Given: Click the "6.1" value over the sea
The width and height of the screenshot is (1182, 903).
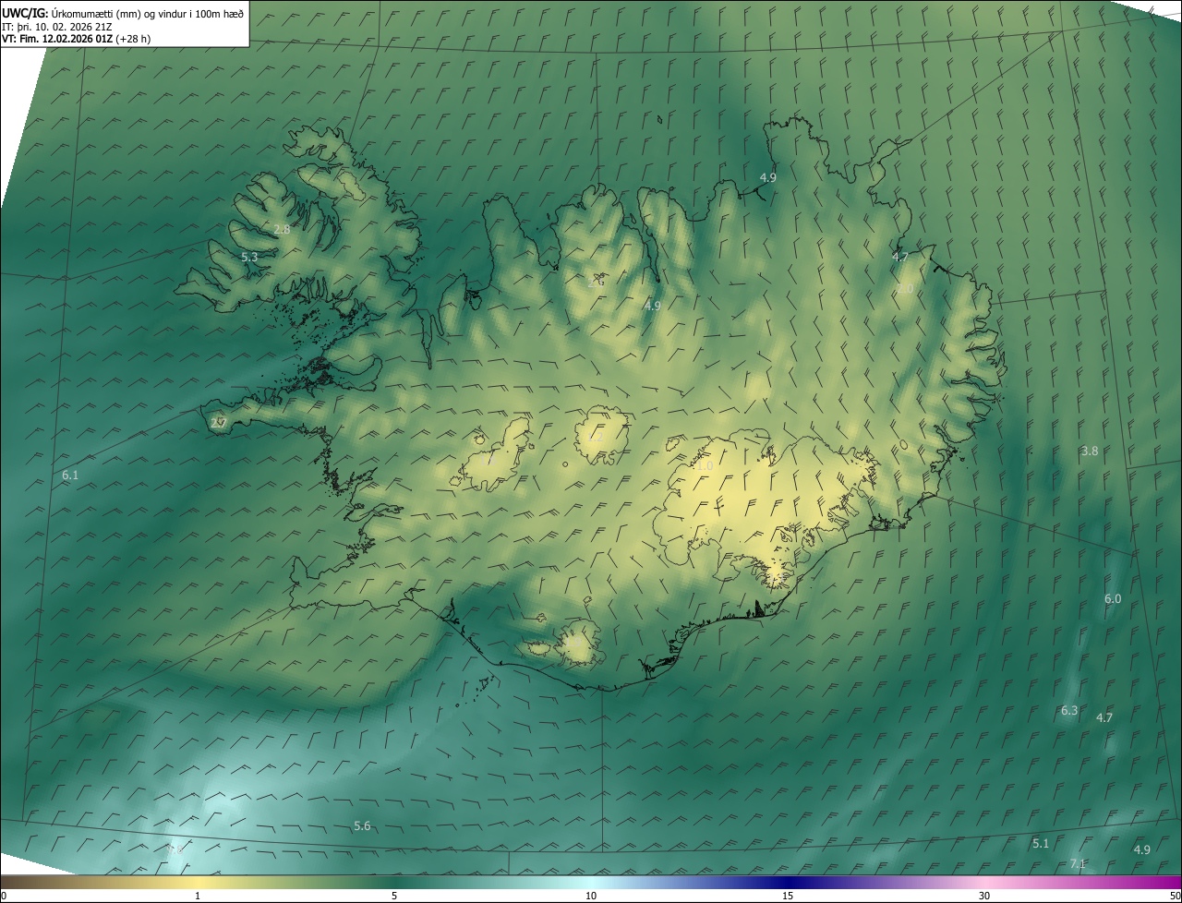Looking at the screenshot, I should point(70,475).
